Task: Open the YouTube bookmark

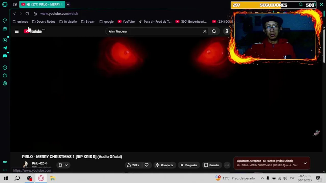Action: (126, 22)
